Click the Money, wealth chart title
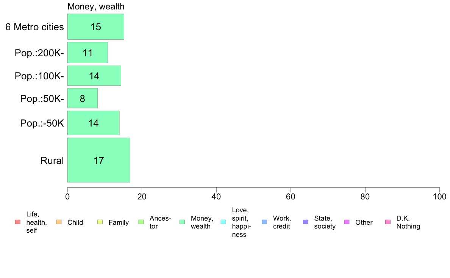 pos(96,6)
